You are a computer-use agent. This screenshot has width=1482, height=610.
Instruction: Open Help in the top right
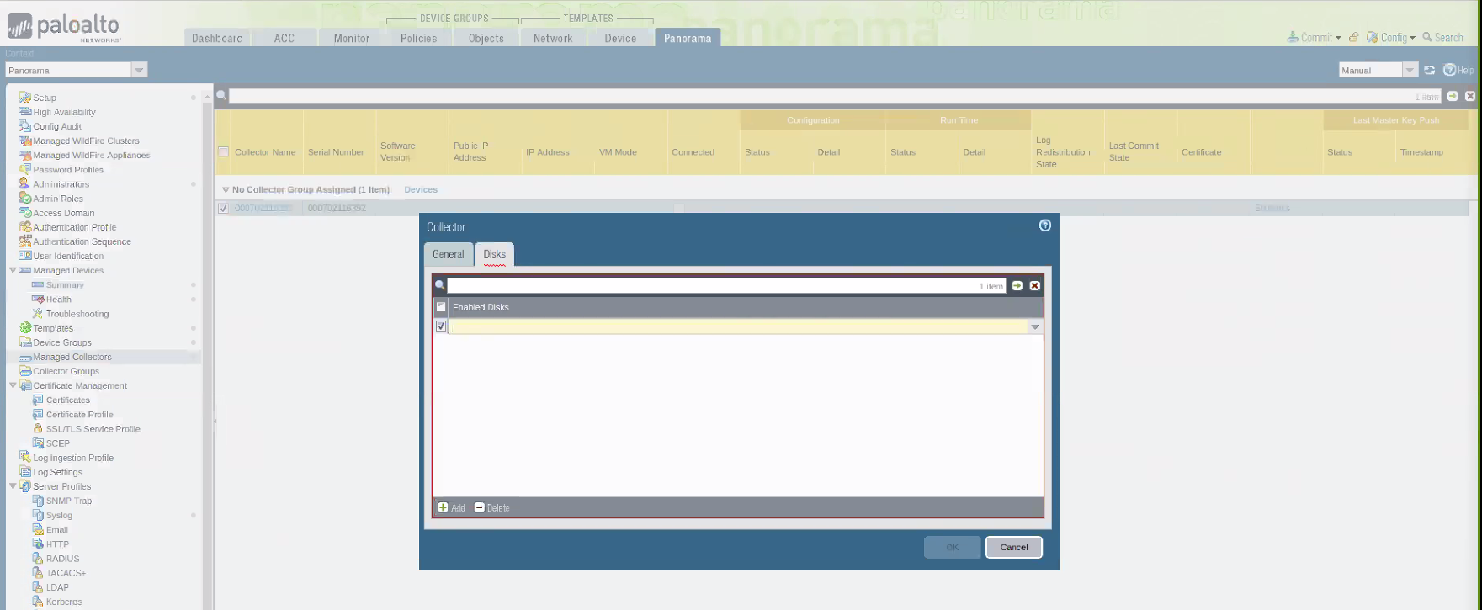[1458, 70]
